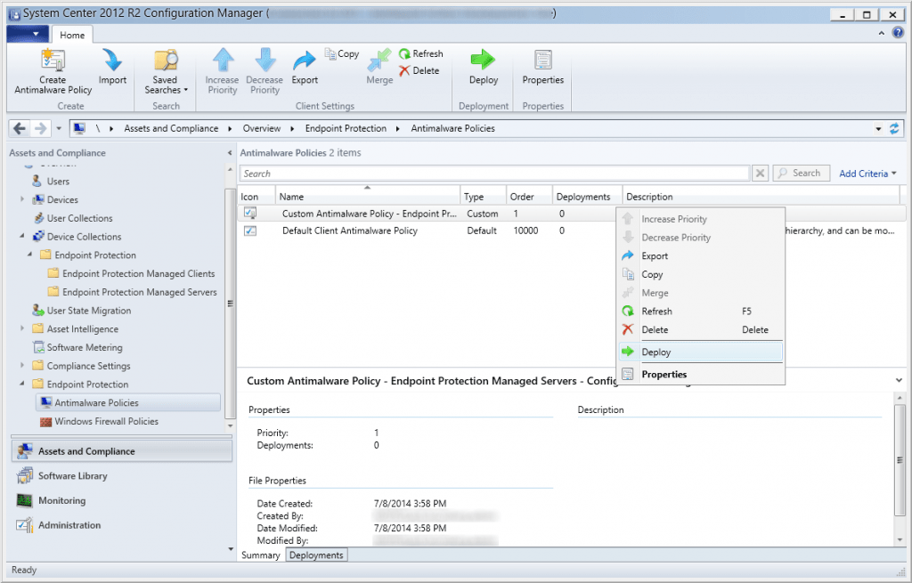Choose Deploy from the context menu

coord(700,352)
